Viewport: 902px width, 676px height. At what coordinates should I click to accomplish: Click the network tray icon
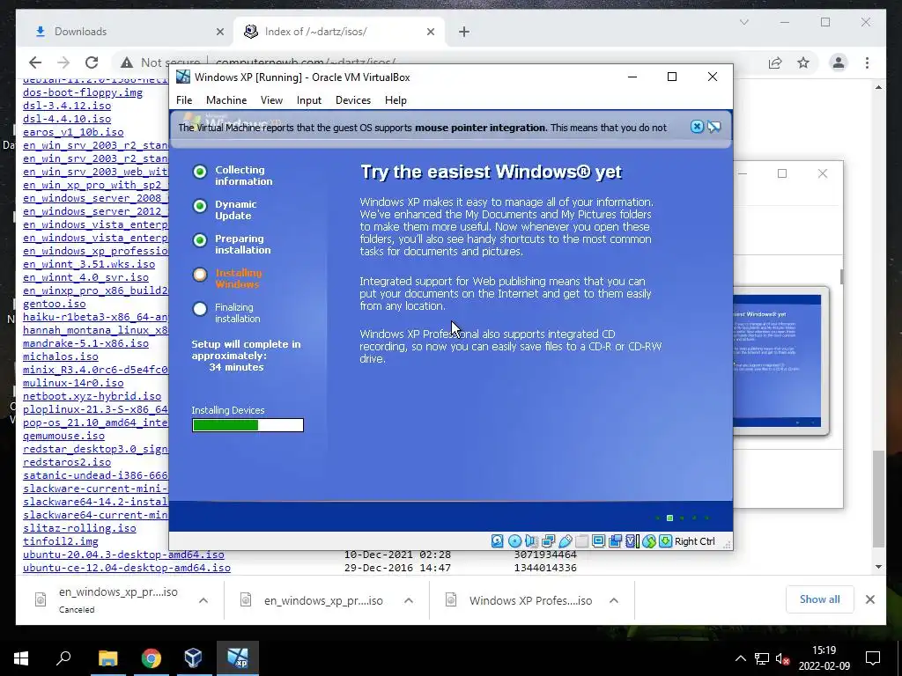(761, 658)
